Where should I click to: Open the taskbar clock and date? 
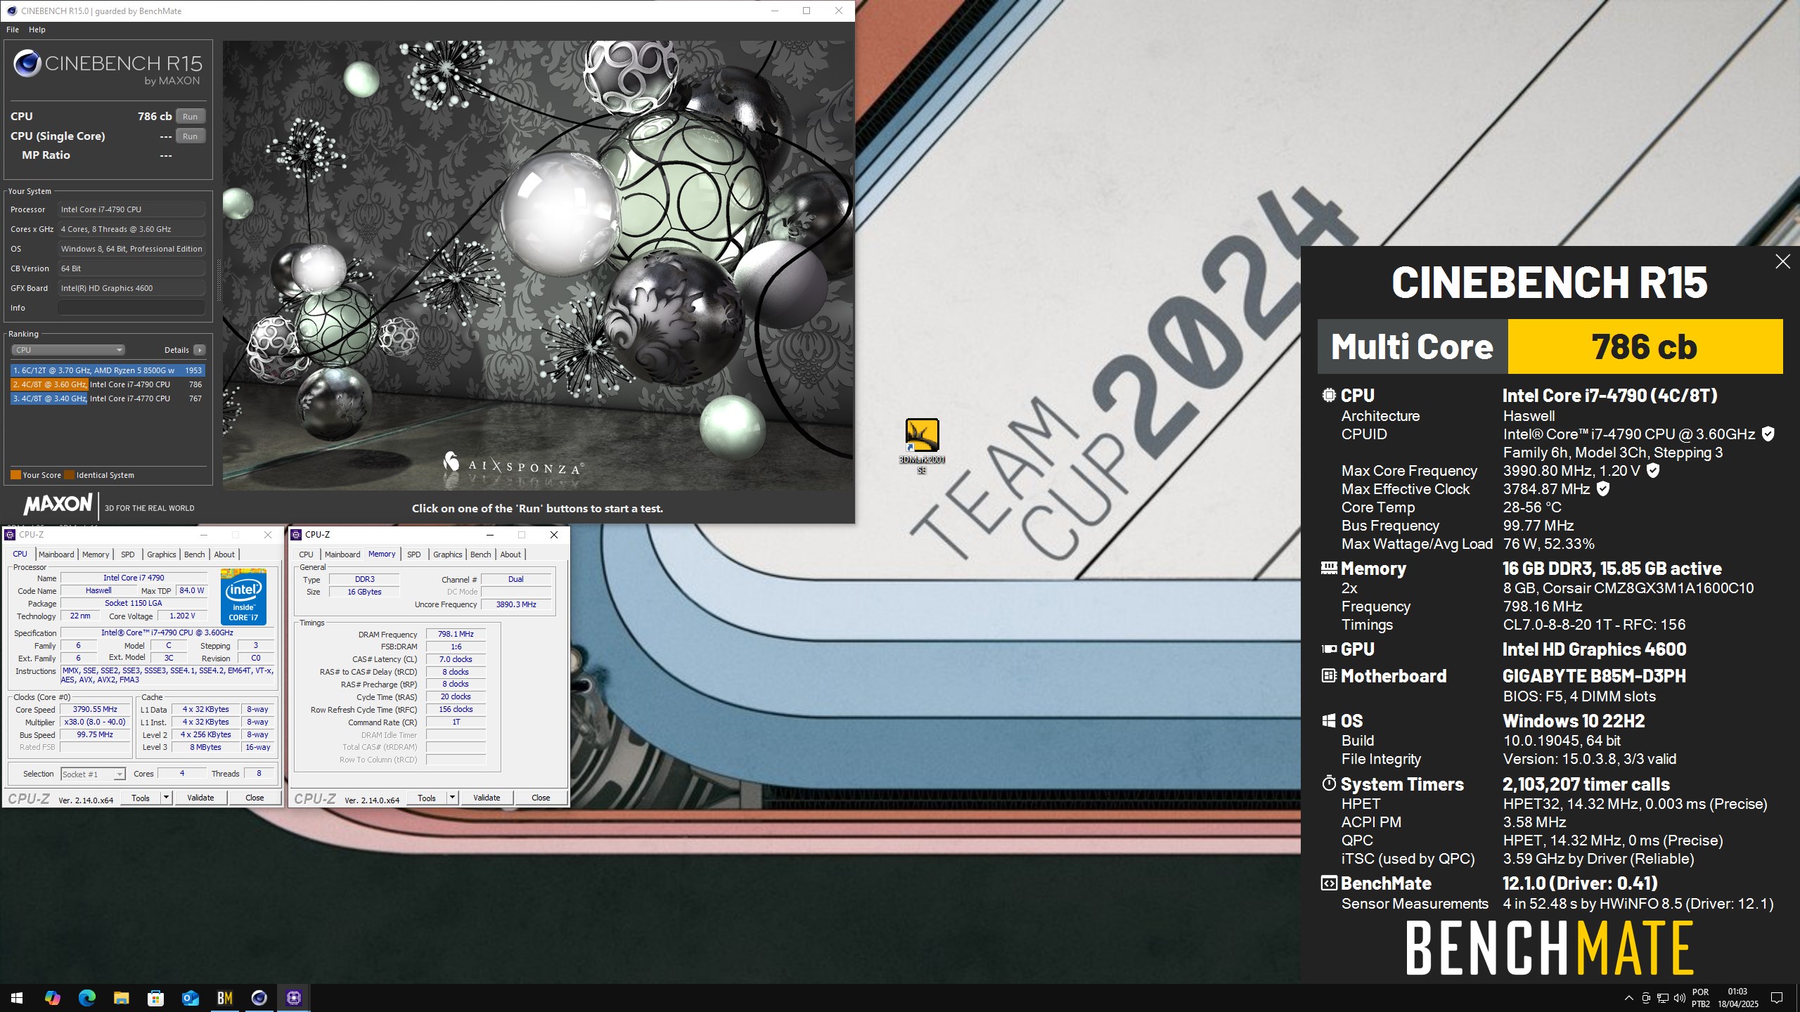pyautogui.click(x=1737, y=998)
